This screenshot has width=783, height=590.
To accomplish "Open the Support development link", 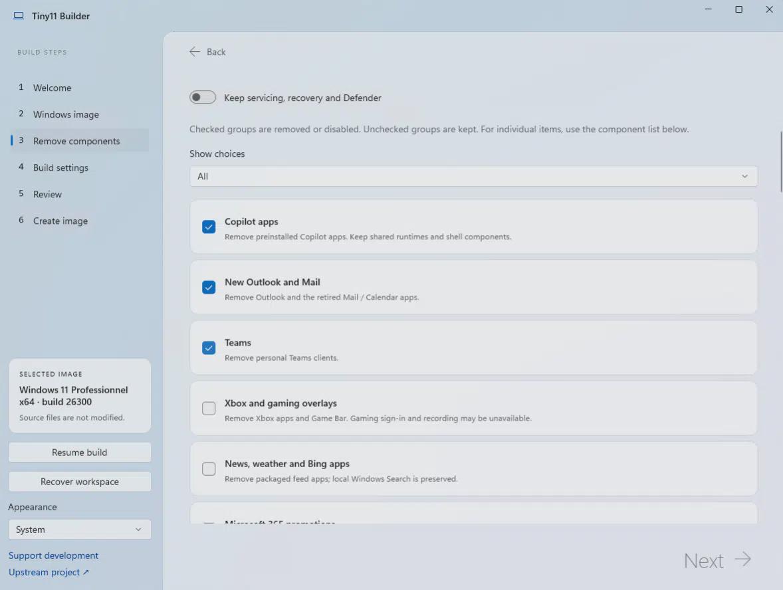I will (53, 555).
